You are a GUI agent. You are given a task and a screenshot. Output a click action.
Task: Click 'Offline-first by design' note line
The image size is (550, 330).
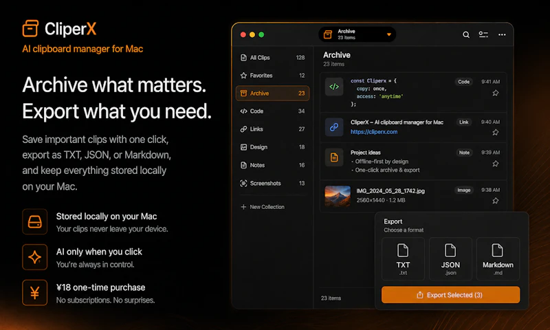point(382,162)
